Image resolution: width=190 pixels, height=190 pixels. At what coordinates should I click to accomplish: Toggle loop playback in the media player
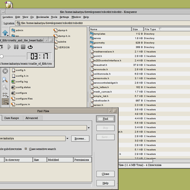pos(30,47)
